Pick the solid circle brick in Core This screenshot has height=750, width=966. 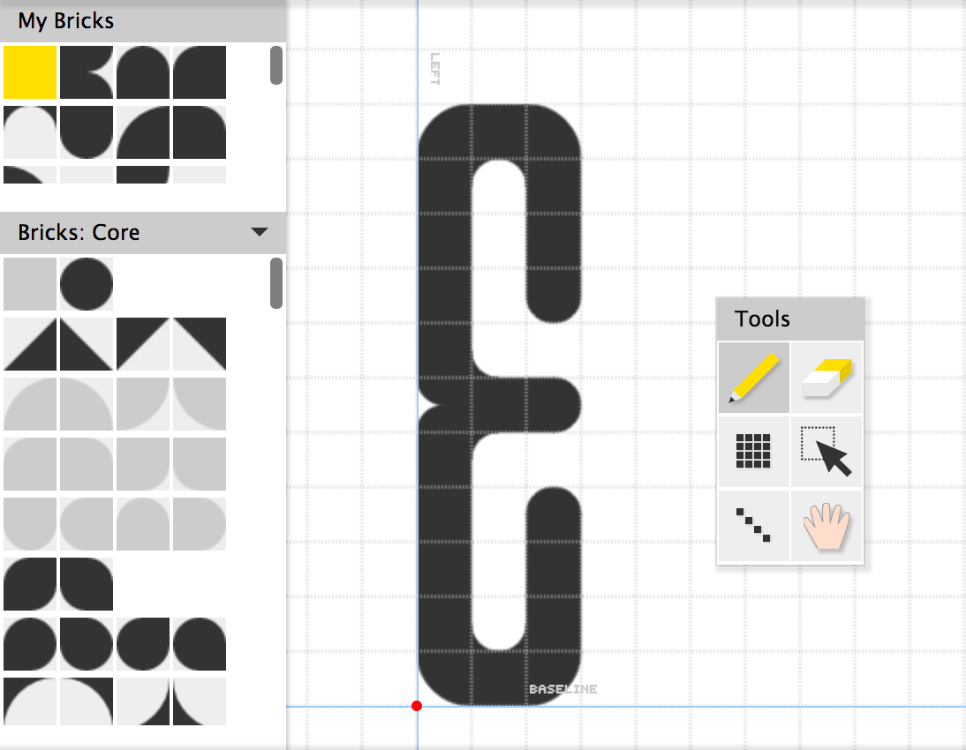click(87, 284)
